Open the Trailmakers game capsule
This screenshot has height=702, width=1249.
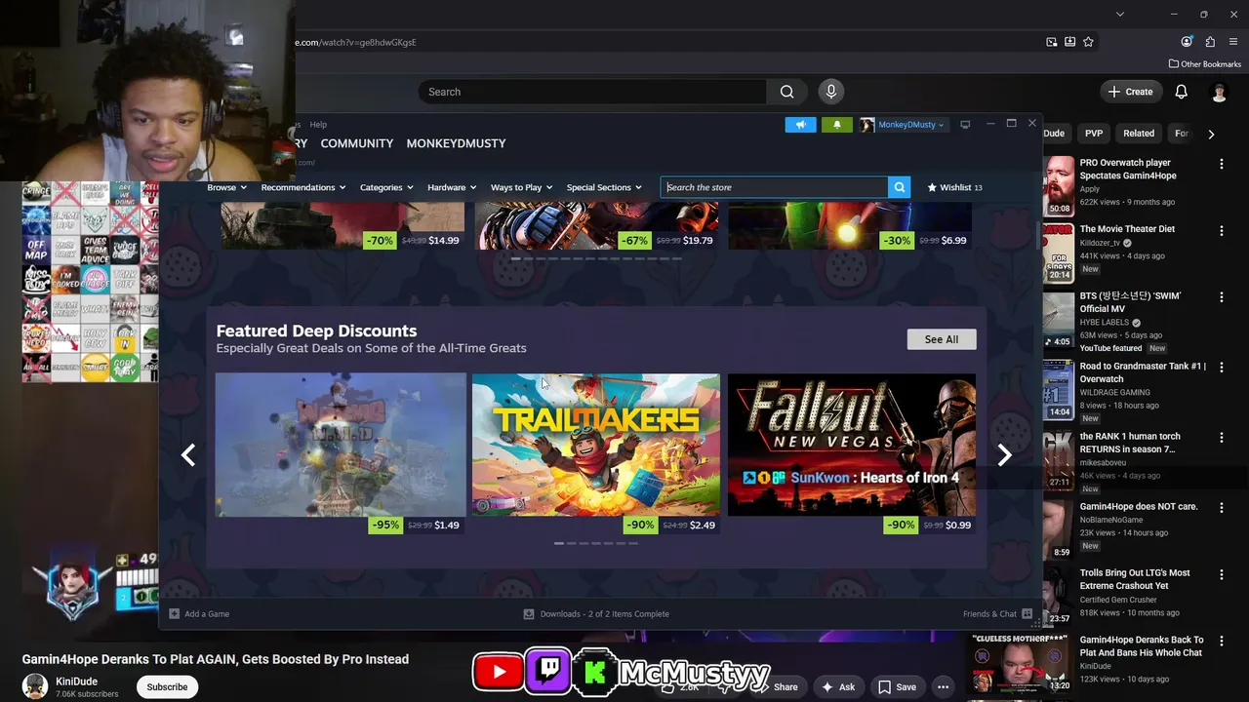[x=596, y=445]
